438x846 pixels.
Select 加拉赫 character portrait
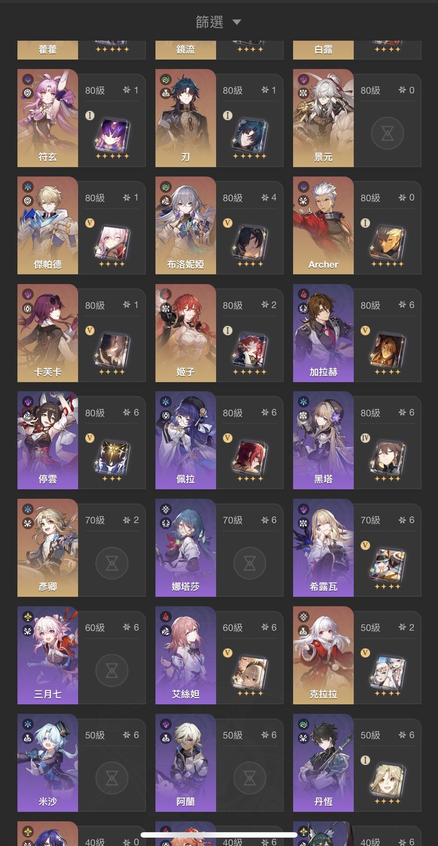pyautogui.click(x=324, y=333)
